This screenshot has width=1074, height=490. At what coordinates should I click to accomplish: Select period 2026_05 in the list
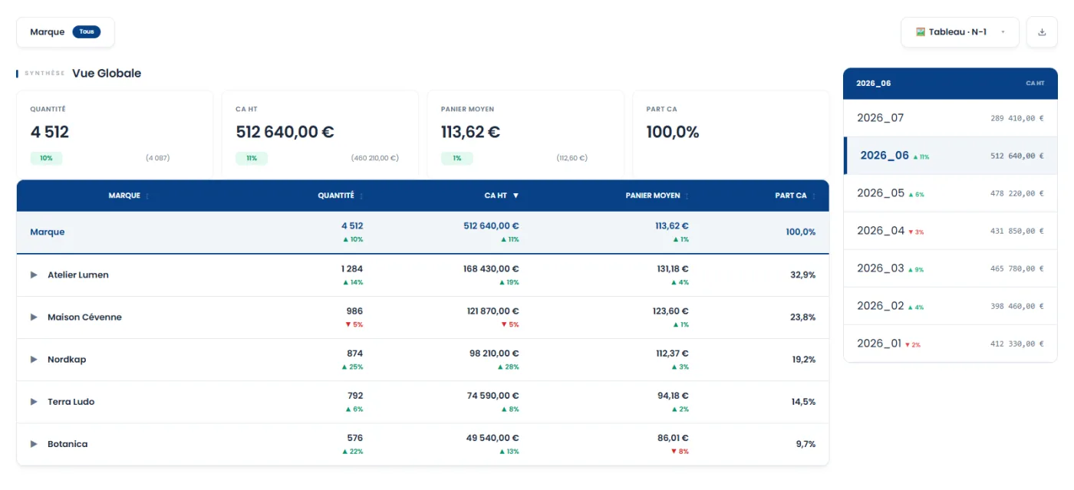pos(950,193)
